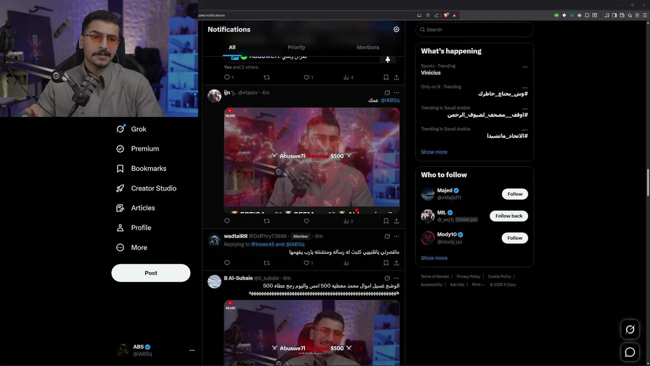The width and height of the screenshot is (650, 366).
Task: View analytics of ijn's post
Action: 348,221
